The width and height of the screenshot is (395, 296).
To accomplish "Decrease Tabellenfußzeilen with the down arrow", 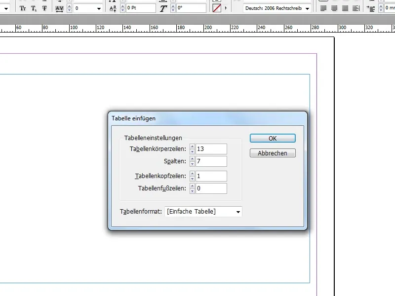I will 192,191.
